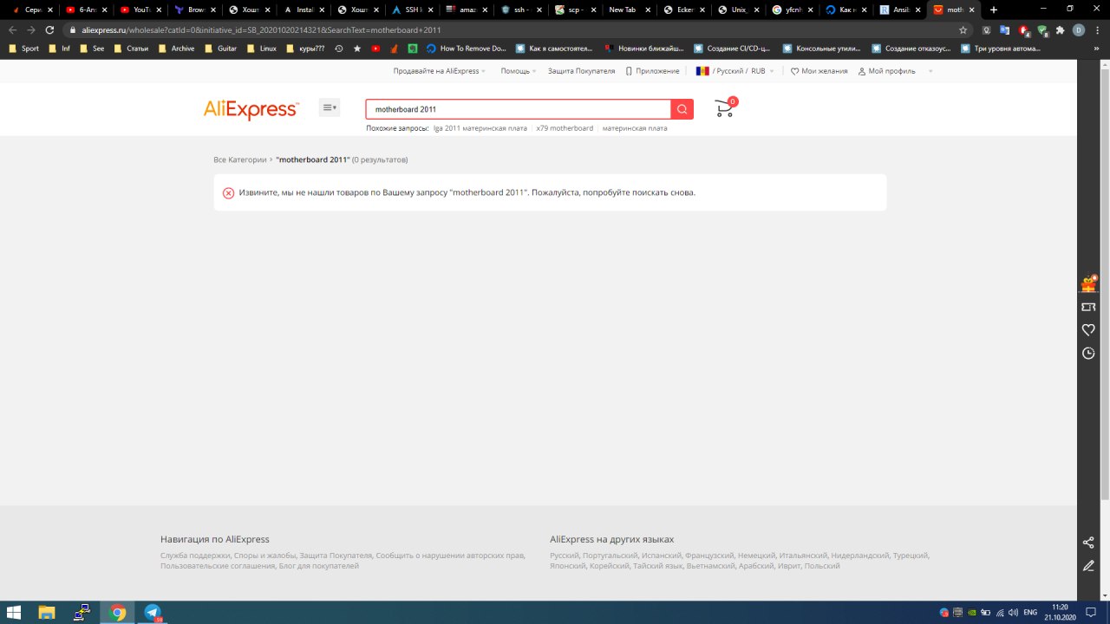Open a new browser tab with plus button
This screenshot has height=624, width=1110.
(994, 10)
